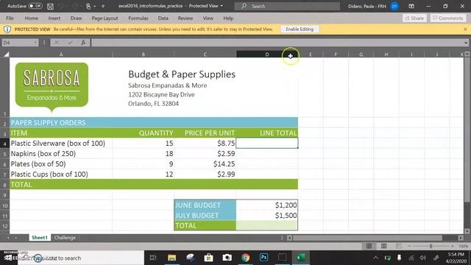Click the June budget value $1,200
This screenshot has width=471, height=265.
click(x=266, y=205)
